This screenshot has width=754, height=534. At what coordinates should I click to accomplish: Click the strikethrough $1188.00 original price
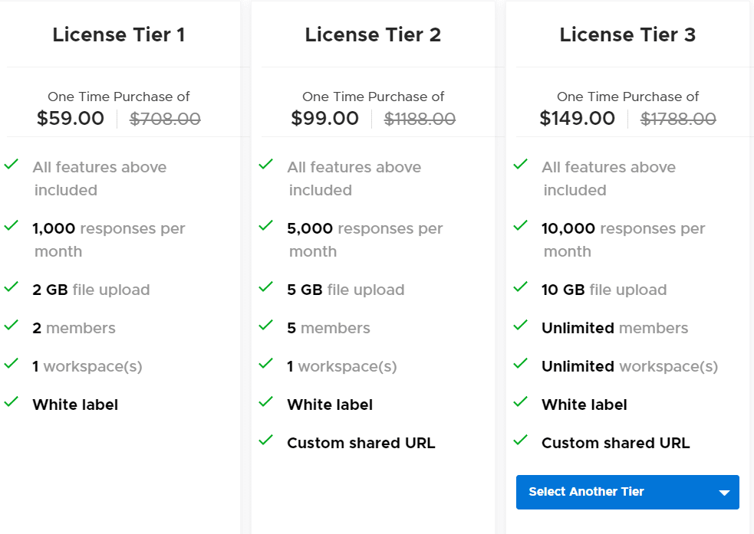tap(420, 119)
